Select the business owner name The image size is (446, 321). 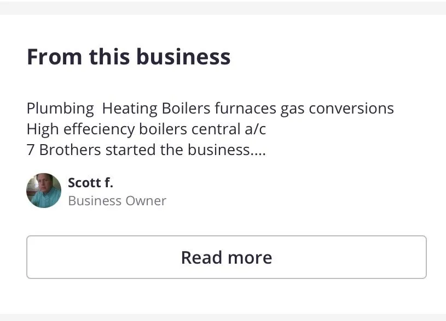[90, 182]
